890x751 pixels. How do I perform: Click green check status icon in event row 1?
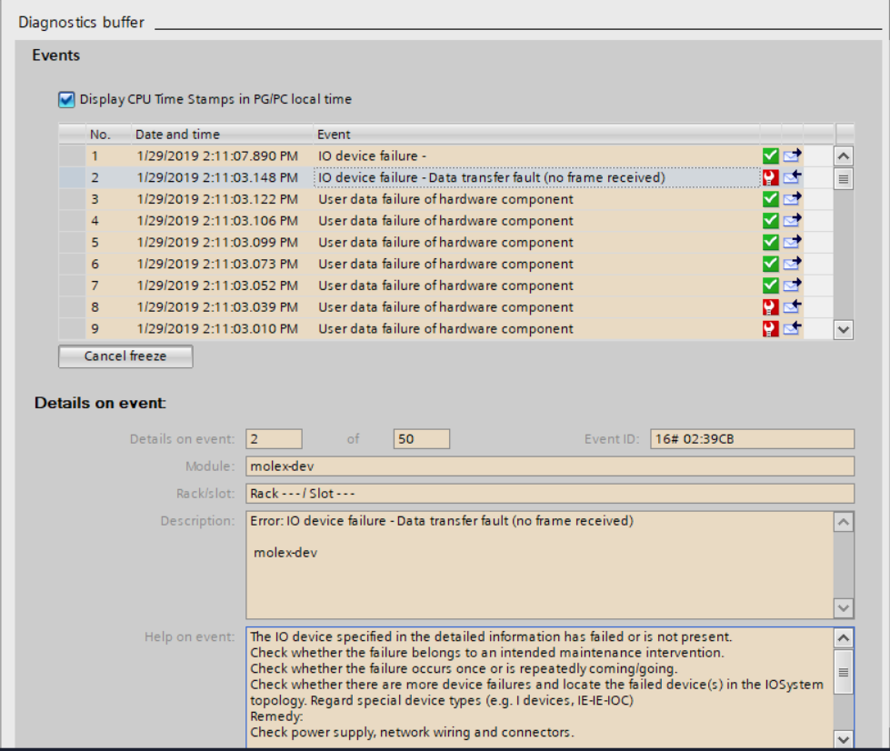[x=770, y=155]
